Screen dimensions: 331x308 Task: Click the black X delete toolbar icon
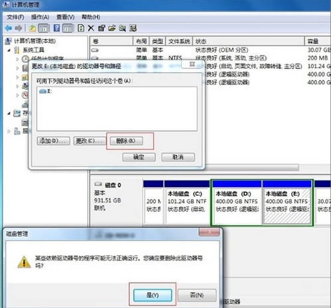91,28
